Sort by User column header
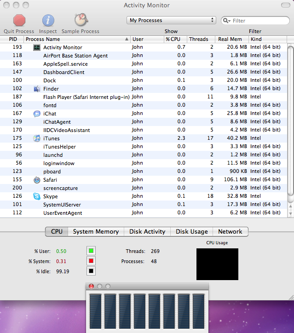Viewport: 294px width, 333px height. [147, 39]
